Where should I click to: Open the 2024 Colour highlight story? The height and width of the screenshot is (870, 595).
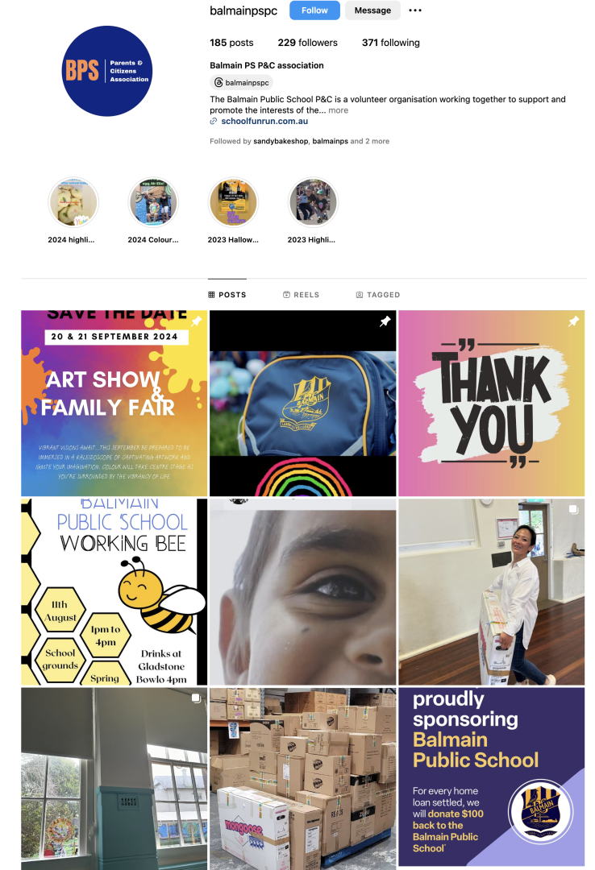click(153, 202)
